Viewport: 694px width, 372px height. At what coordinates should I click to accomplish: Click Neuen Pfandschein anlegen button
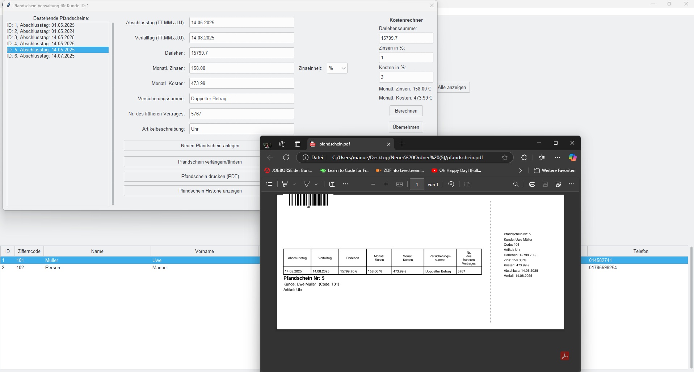(x=192, y=145)
